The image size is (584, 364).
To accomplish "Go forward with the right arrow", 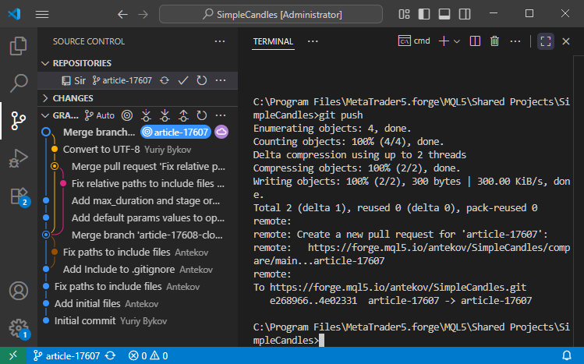I will tap(143, 14).
